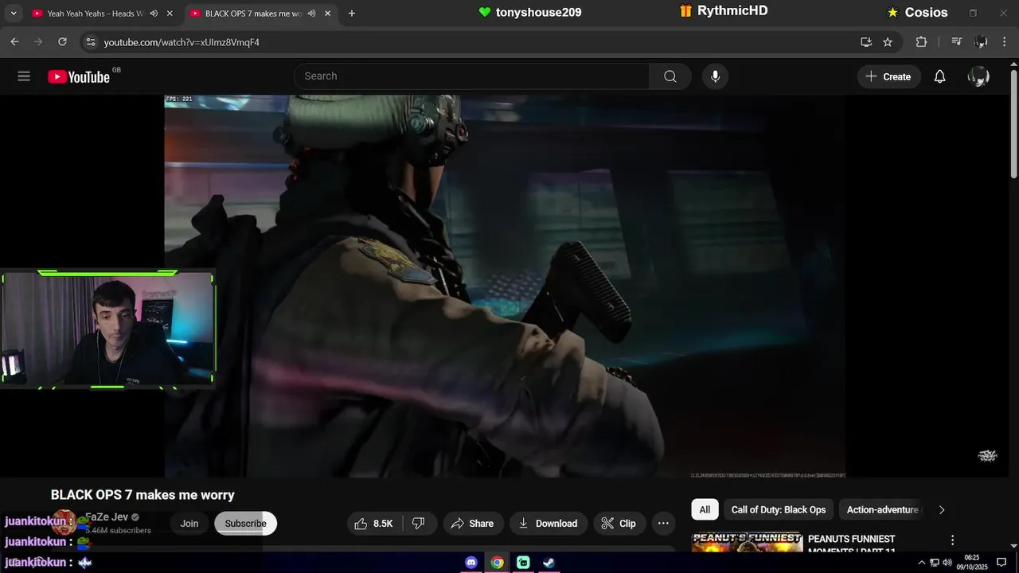Click the webcam overlay of the streamer
The height and width of the screenshot is (573, 1019).
tap(107, 329)
